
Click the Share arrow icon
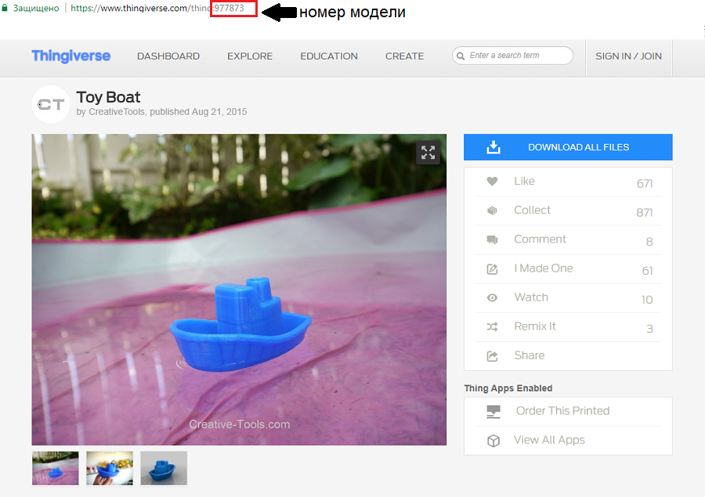click(x=492, y=356)
